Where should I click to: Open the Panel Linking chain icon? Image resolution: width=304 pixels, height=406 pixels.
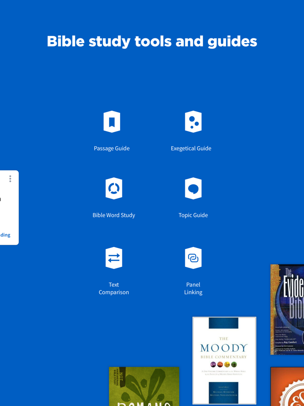click(x=193, y=258)
